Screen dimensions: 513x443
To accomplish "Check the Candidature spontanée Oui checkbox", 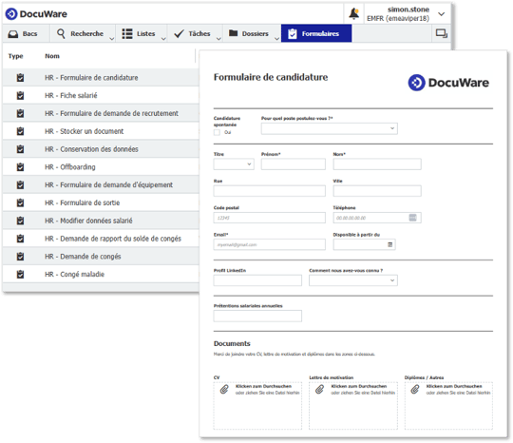I will 217,132.
